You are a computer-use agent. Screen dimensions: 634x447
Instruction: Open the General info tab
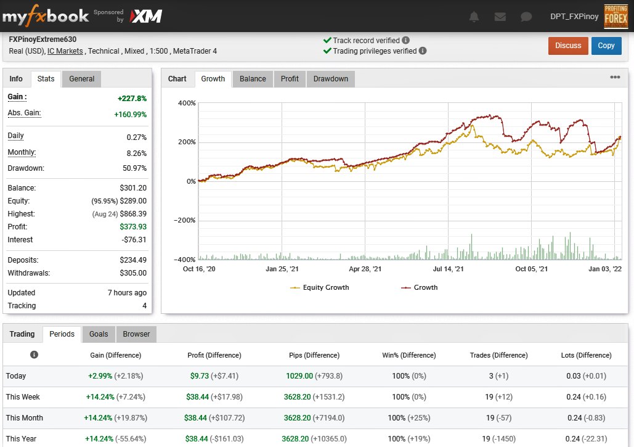click(x=82, y=79)
